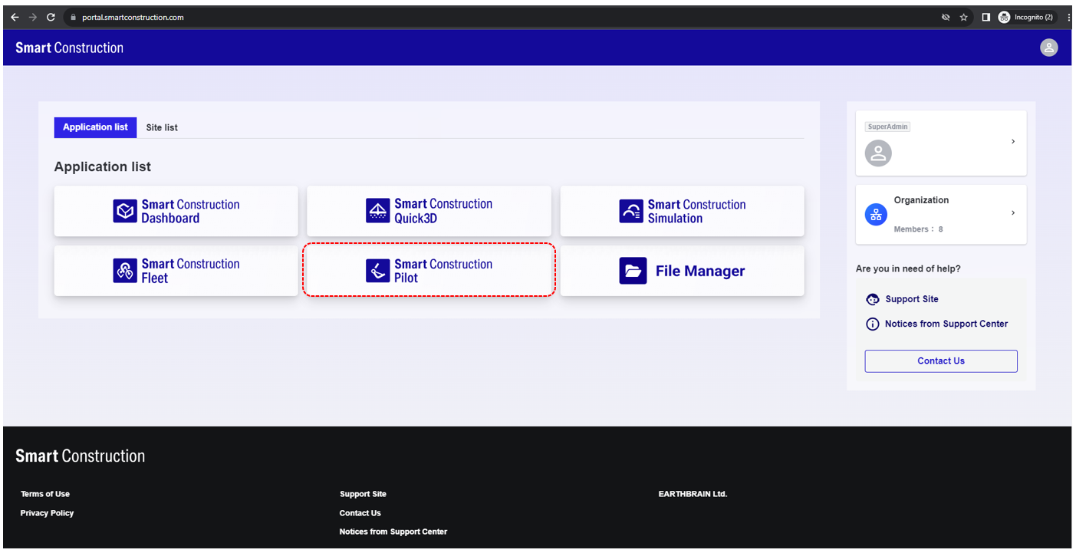Click the eye-crossed tracking protection icon

(946, 17)
